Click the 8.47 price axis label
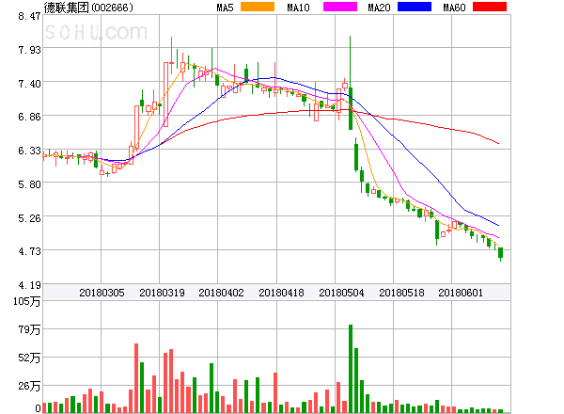Image resolution: width=564 pixels, height=414 pixels. point(29,16)
